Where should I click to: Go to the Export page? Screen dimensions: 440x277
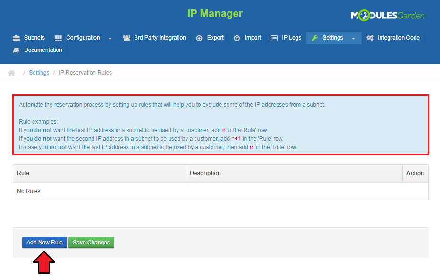pos(215,38)
